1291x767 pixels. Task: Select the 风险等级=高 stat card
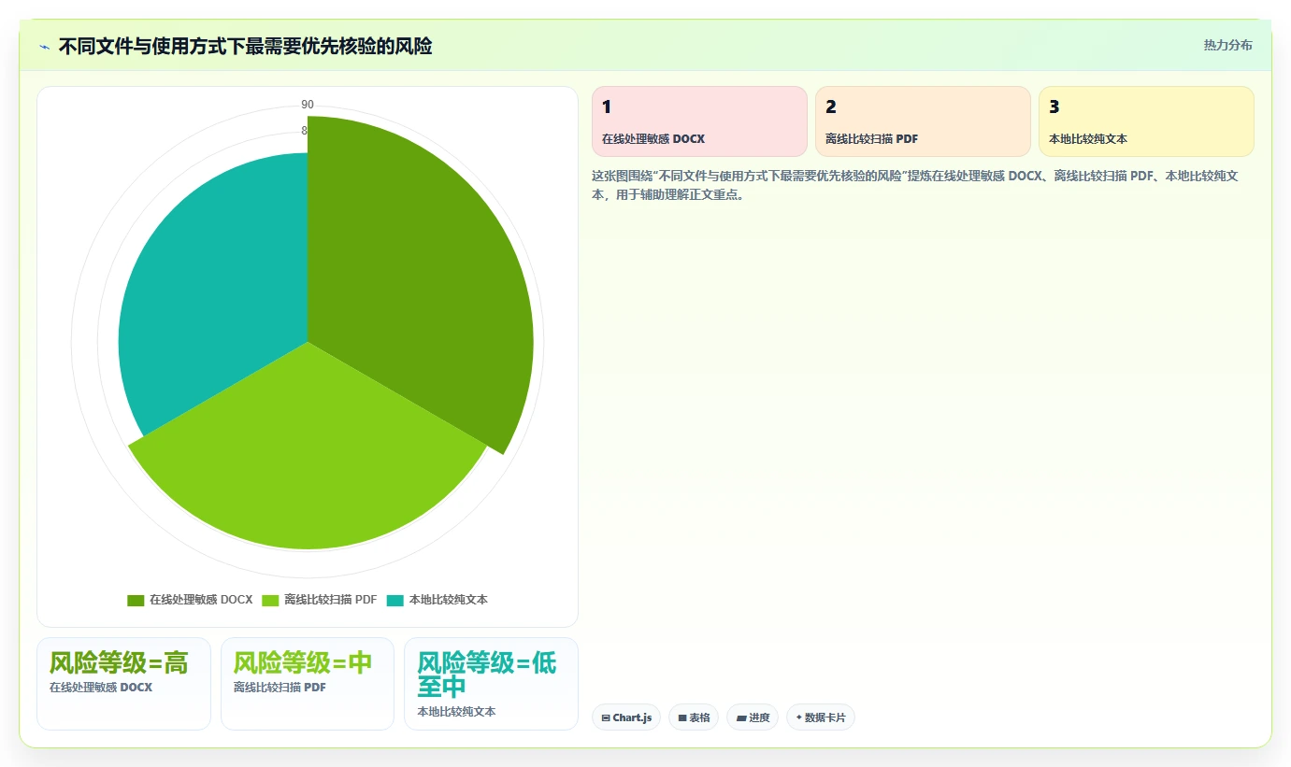123,684
